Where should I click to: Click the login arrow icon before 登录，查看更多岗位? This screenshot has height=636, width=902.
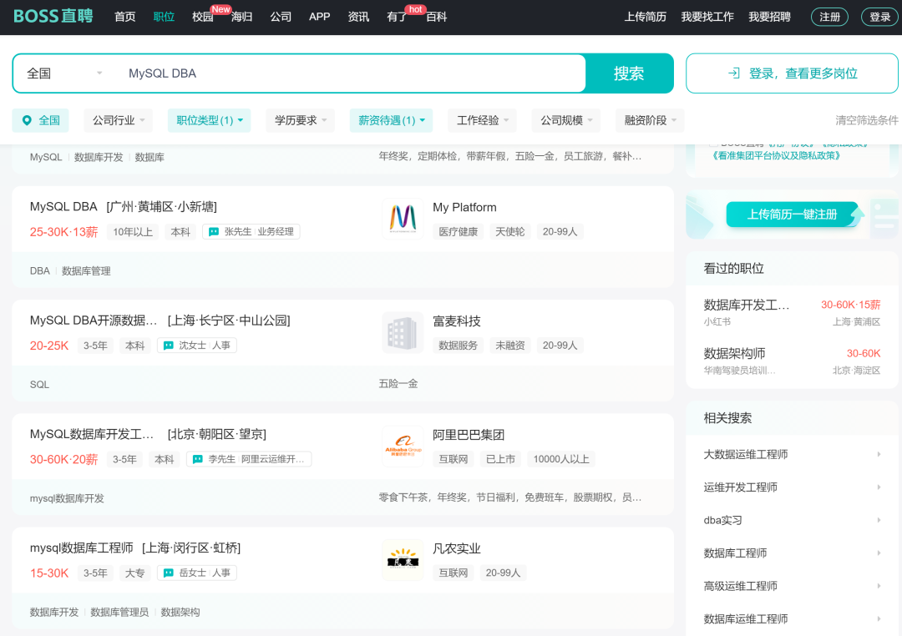pos(733,73)
